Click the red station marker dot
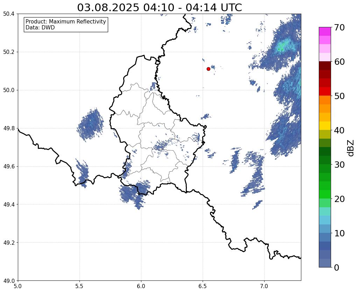The image size is (358, 292). point(208,69)
